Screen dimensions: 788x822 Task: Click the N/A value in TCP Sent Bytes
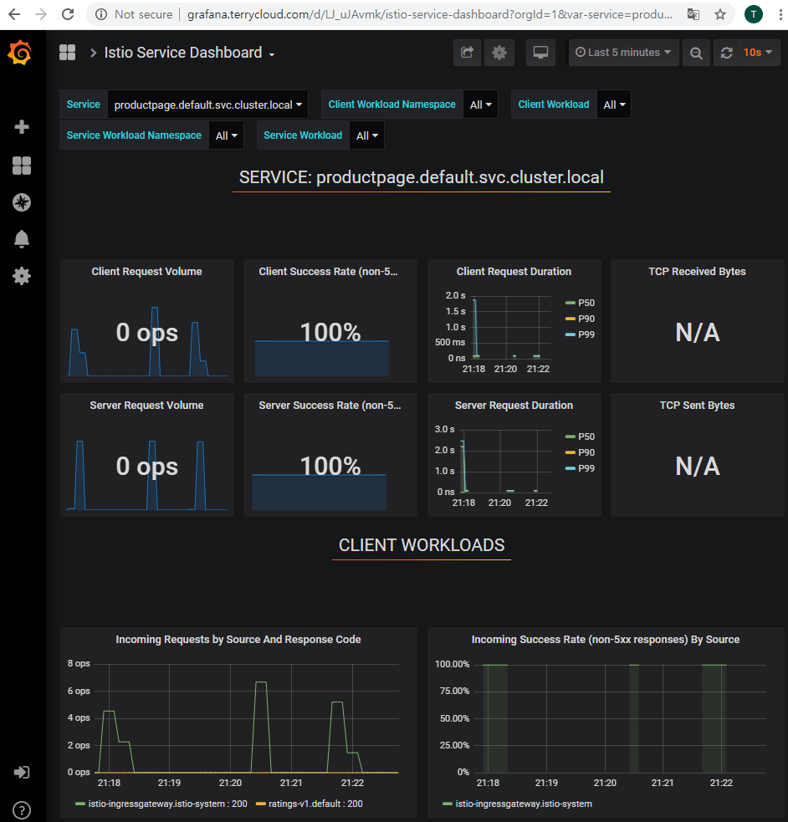coord(698,466)
